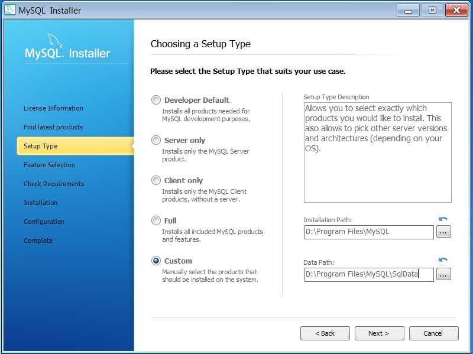Viewport: 473px width, 354px height.
Task: Select the Developer Default radio button
Action: (x=156, y=100)
